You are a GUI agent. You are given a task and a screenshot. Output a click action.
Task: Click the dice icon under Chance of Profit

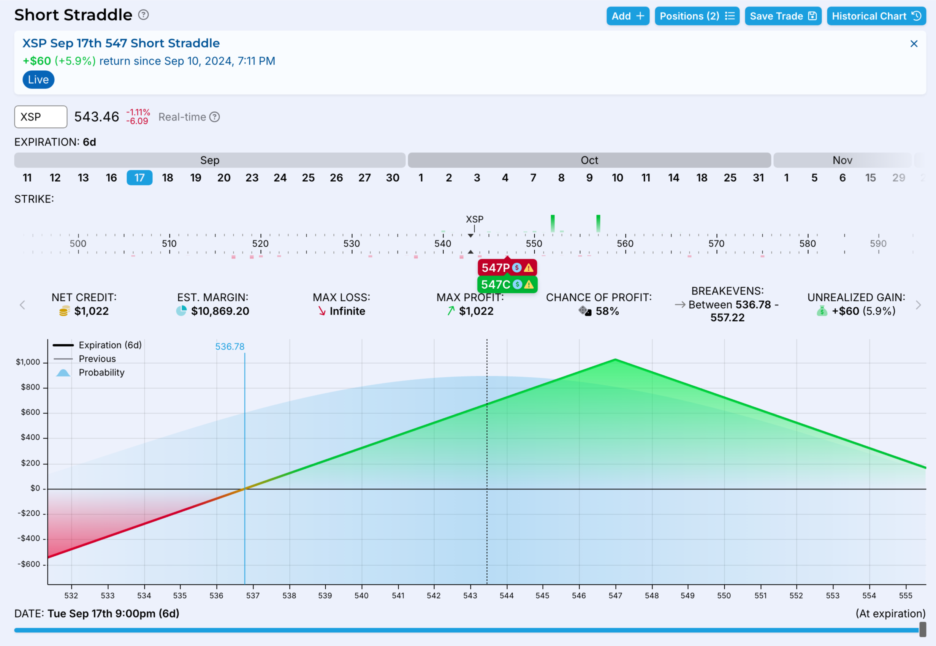(585, 311)
